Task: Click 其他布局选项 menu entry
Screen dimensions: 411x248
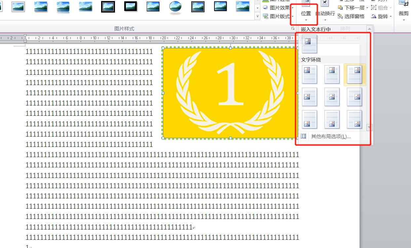Action: point(330,137)
